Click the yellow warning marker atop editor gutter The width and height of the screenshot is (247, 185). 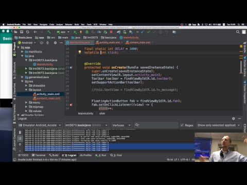click(241, 46)
